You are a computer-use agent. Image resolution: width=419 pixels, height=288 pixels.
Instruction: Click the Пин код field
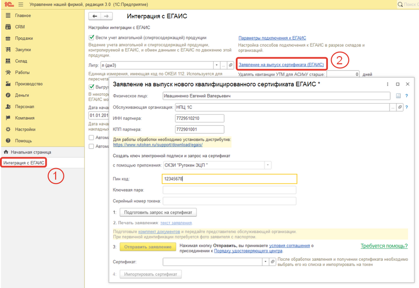coord(229,179)
